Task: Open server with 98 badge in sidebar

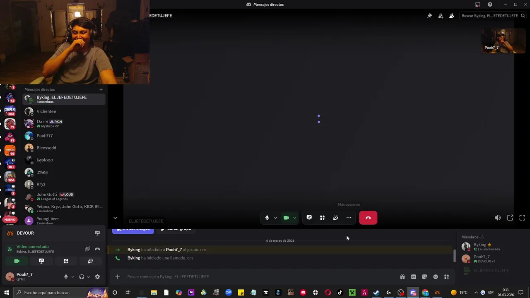Action: 10,149
